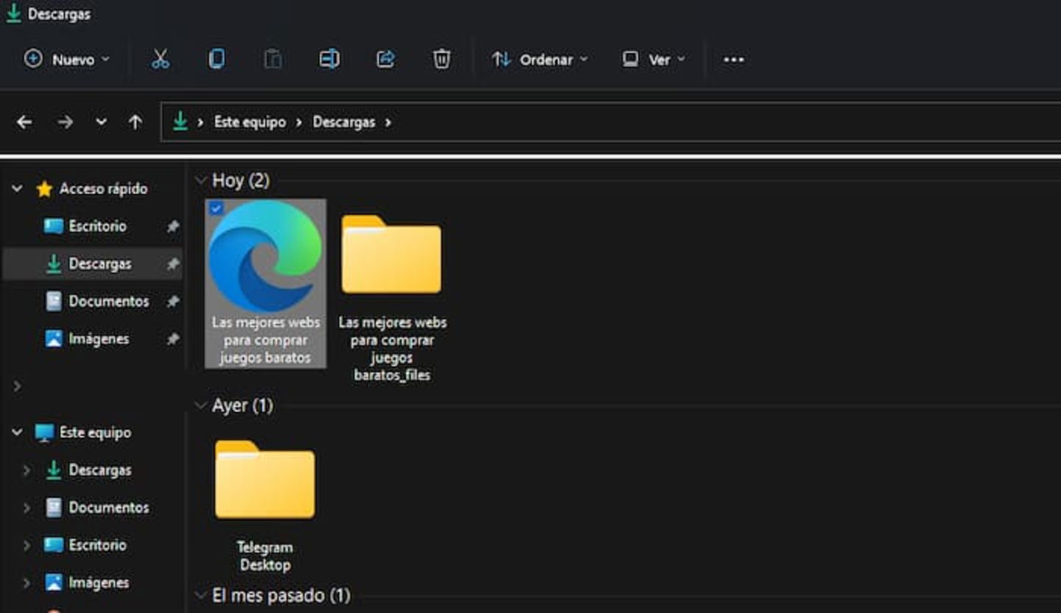The height and width of the screenshot is (613, 1061).
Task: Go up one folder level
Action: point(136,122)
